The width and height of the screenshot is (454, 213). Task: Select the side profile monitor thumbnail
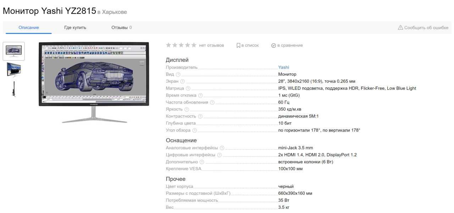click(x=14, y=89)
